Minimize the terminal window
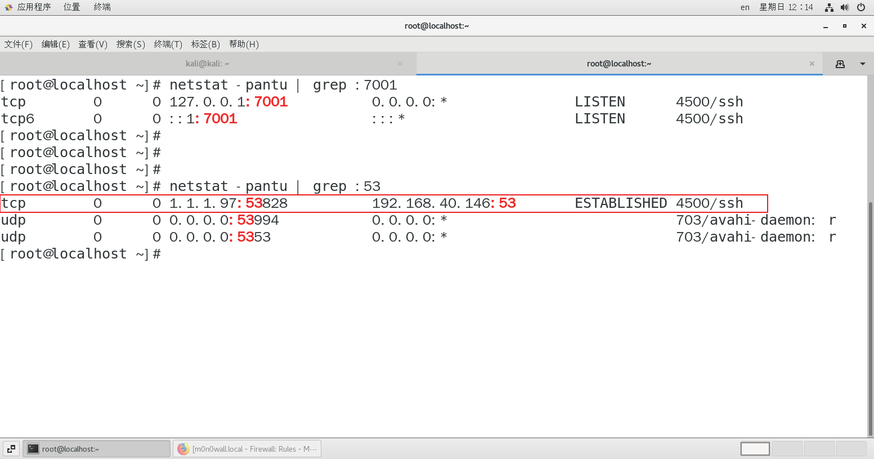874x459 pixels. coord(826,26)
